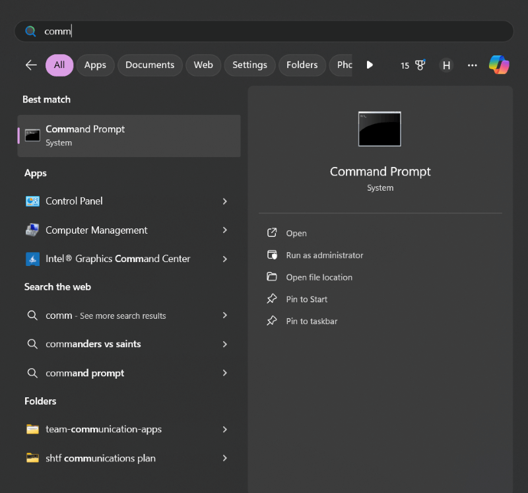The height and width of the screenshot is (493, 528).
Task: Expand 'command prompt' web suggestion chevron
Action: tap(225, 373)
